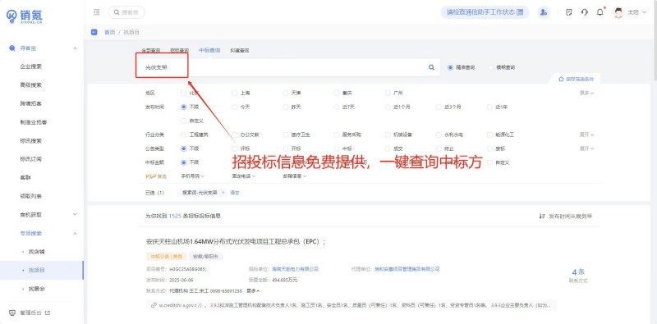
Task: Click the top header search box
Action: point(126,12)
